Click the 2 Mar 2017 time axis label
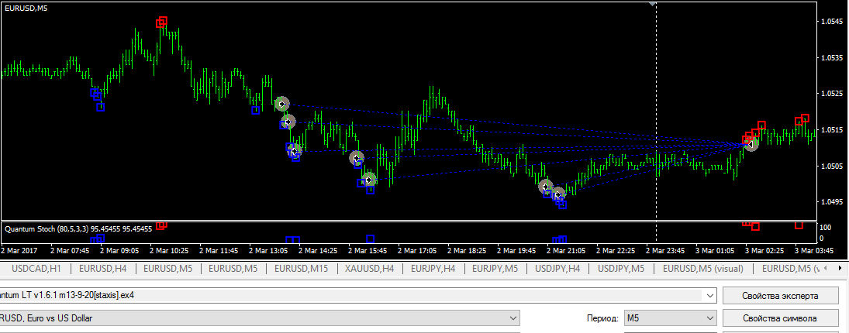 [x=19, y=251]
